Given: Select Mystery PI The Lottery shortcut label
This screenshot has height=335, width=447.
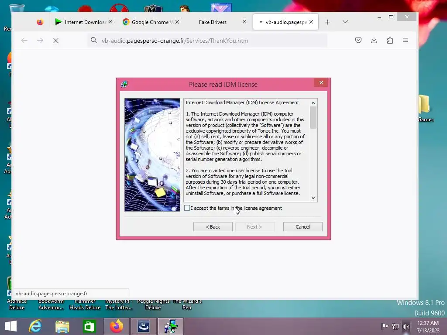Looking at the screenshot, I should pyautogui.click(x=119, y=304).
